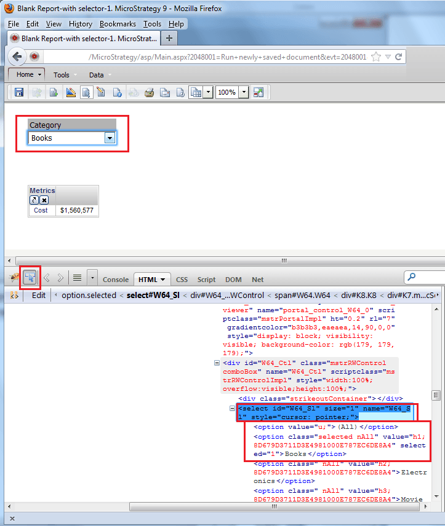
Task: Click the full screen mode icon
Action: (x=258, y=92)
